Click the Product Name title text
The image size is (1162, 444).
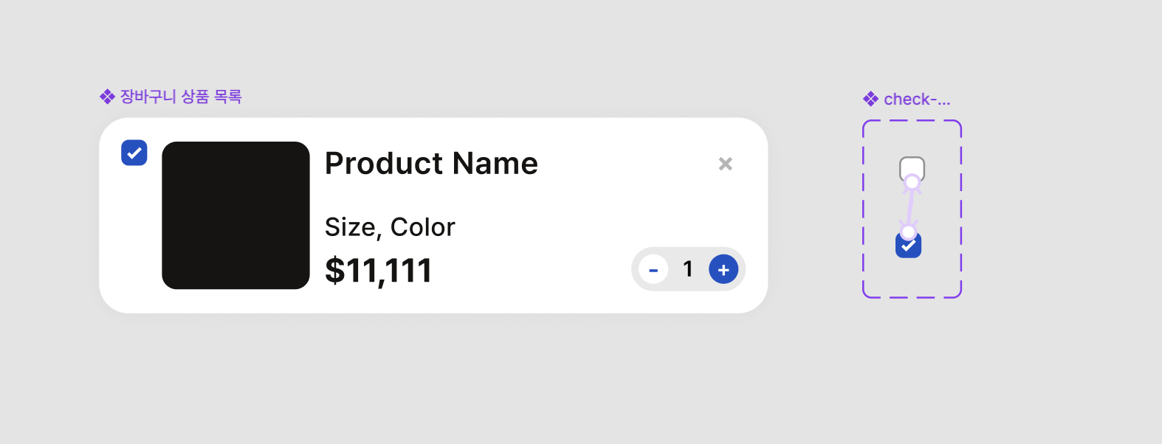(x=431, y=163)
